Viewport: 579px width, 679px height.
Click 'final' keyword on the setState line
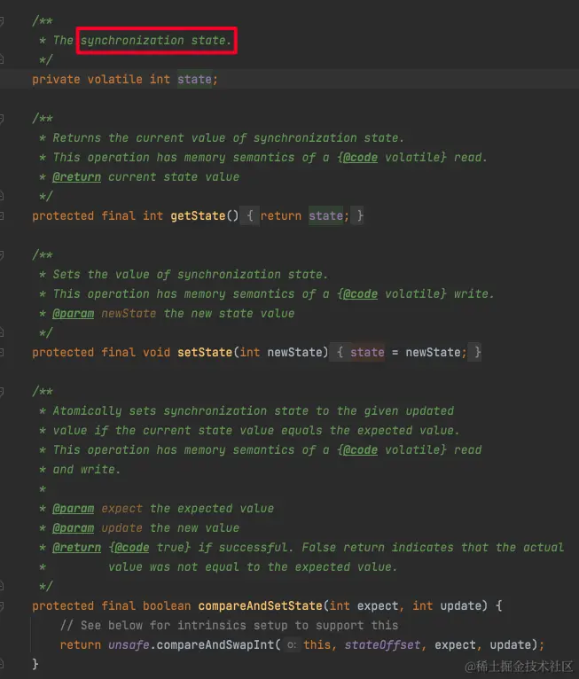coord(118,352)
